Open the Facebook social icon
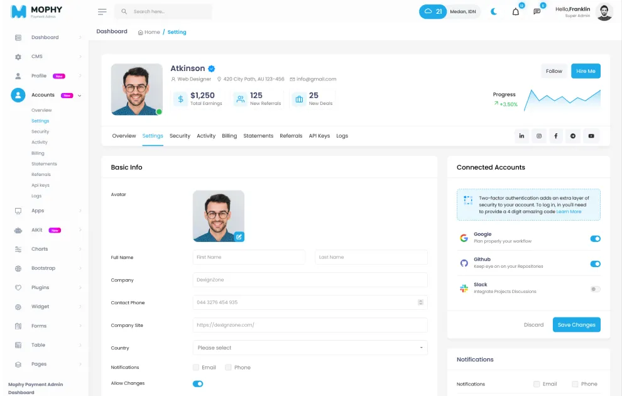Screen dimensions: 622x396 [x=556, y=136]
